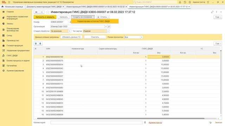
Task: Open the Органайзер sidebar section
Action: [x=12, y=65]
